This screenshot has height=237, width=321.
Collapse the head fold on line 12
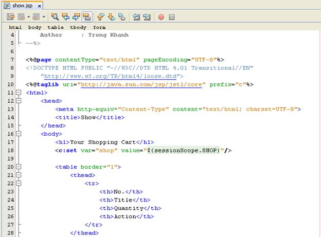[x=19, y=101]
